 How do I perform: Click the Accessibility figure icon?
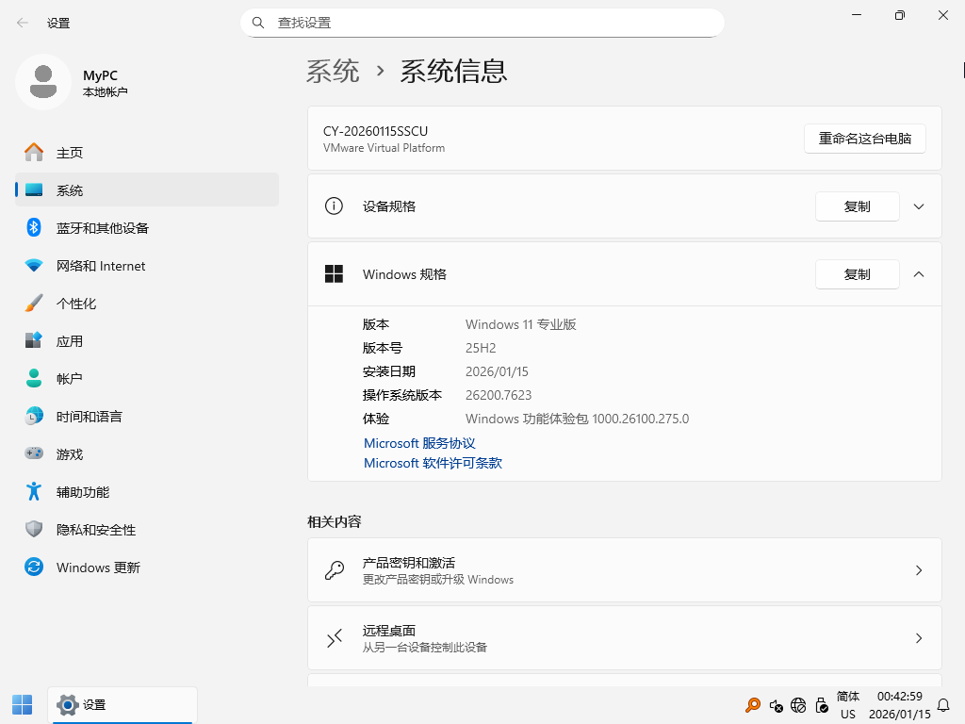(34, 492)
